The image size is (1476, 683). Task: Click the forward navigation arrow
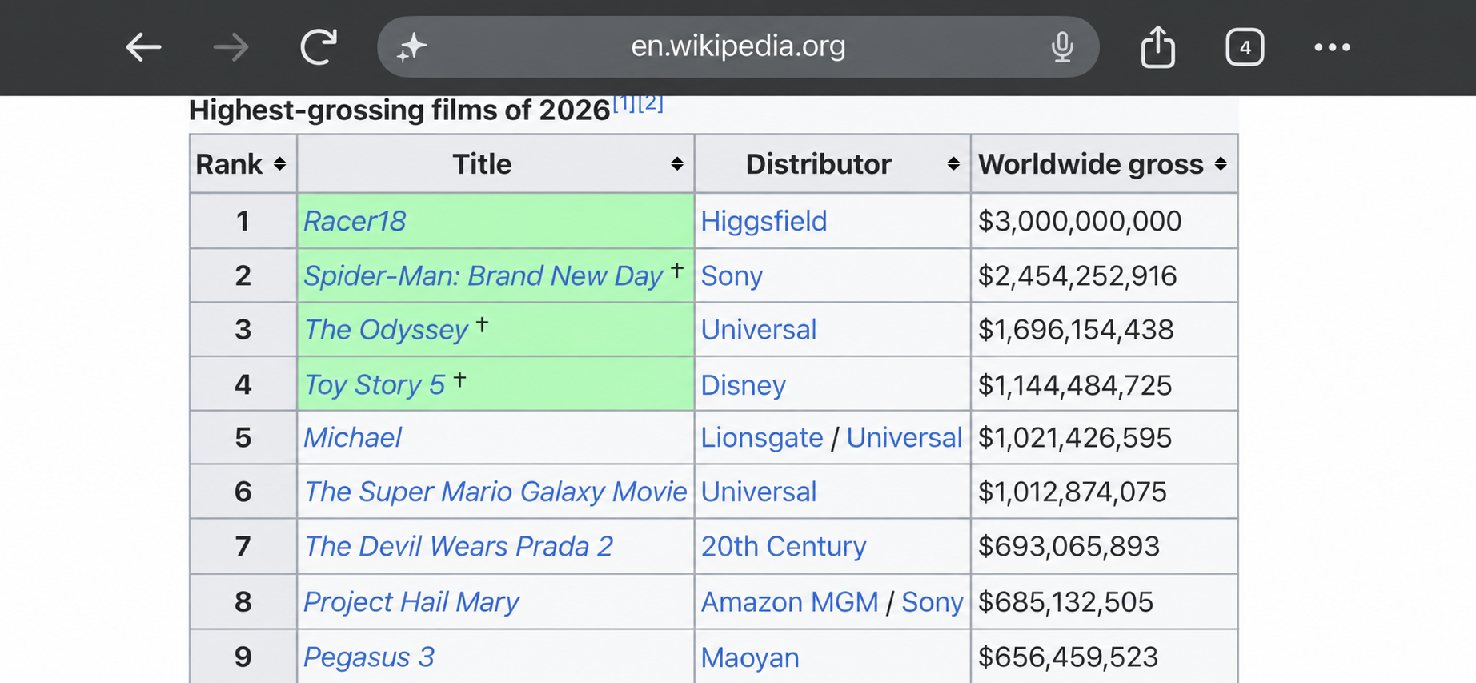[x=231, y=47]
